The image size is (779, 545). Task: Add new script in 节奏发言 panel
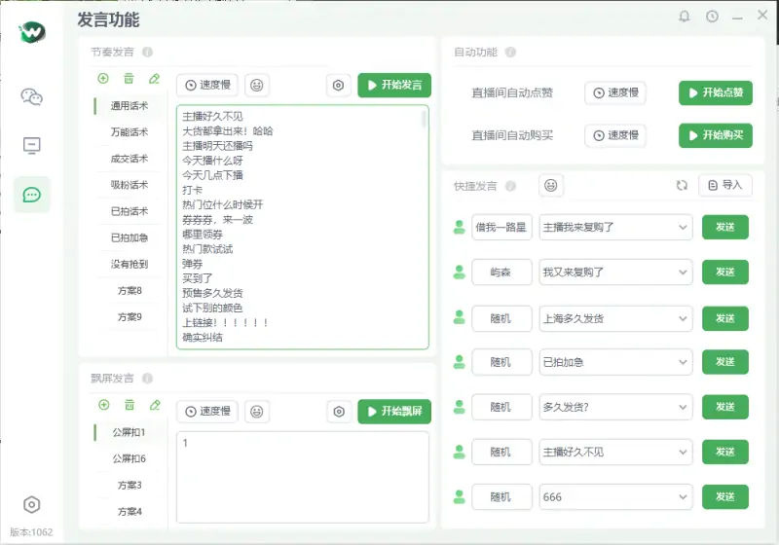click(103, 79)
